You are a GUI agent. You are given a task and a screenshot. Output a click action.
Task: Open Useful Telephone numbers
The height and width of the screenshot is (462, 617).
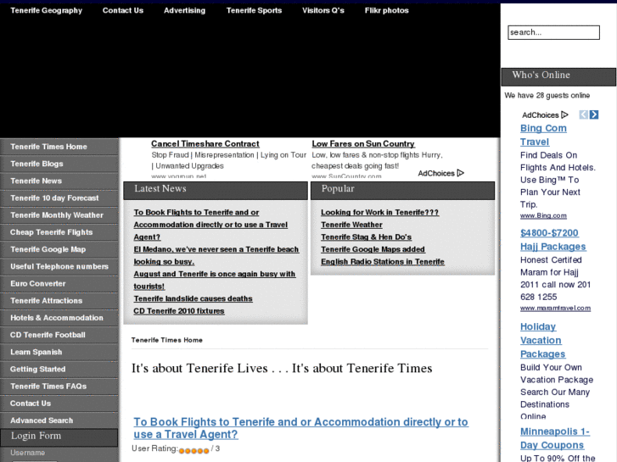point(59,266)
